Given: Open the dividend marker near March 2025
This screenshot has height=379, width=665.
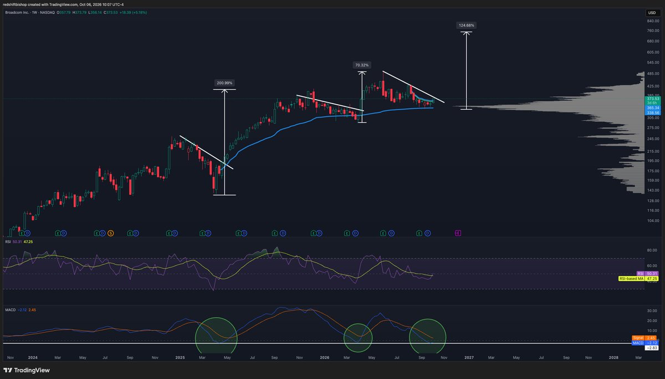Looking at the screenshot, I should pos(209,233).
